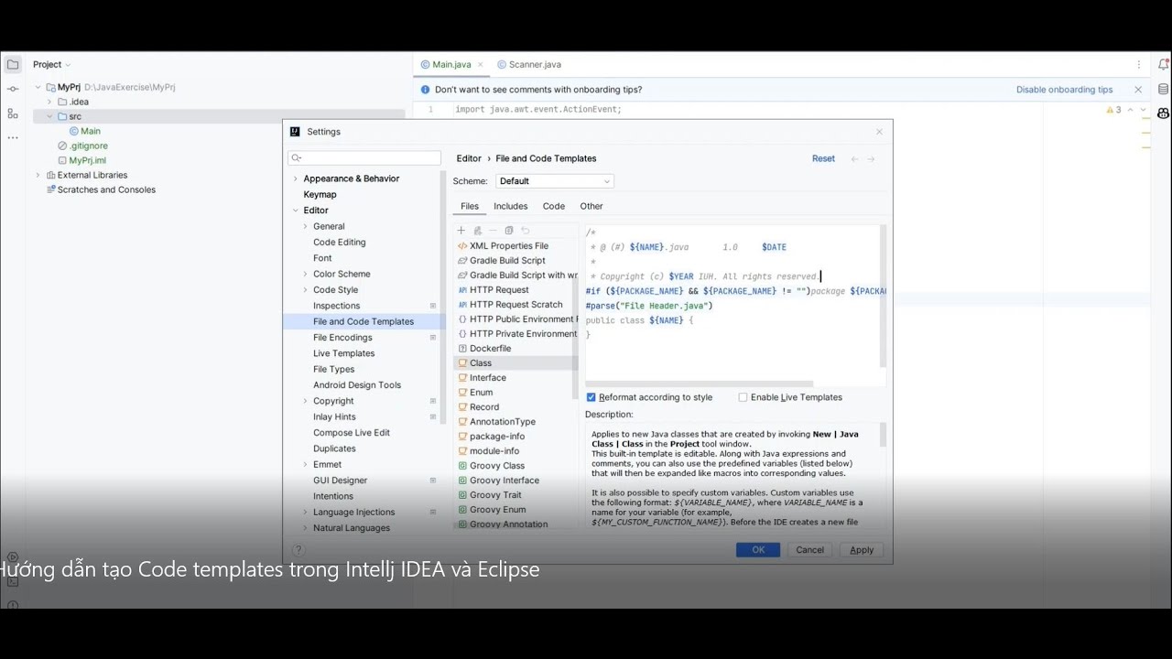Click the Copy Template icon
1172x659 pixels.
(509, 231)
